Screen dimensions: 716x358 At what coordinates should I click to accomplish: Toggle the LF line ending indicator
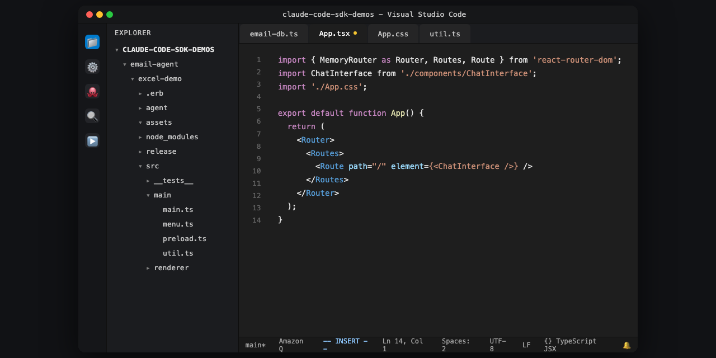[x=526, y=345]
